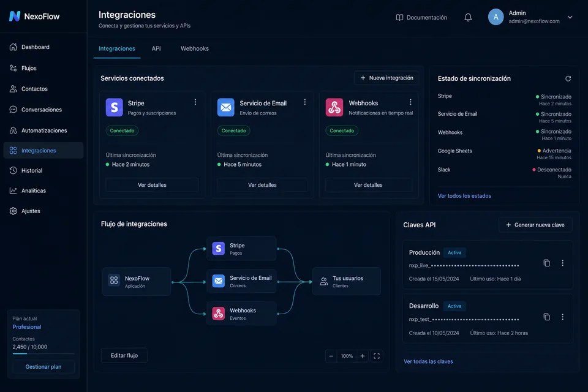588x392 pixels.
Task: Click the Documentación link
Action: pos(421,18)
